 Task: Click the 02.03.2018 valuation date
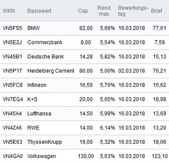[132, 71]
